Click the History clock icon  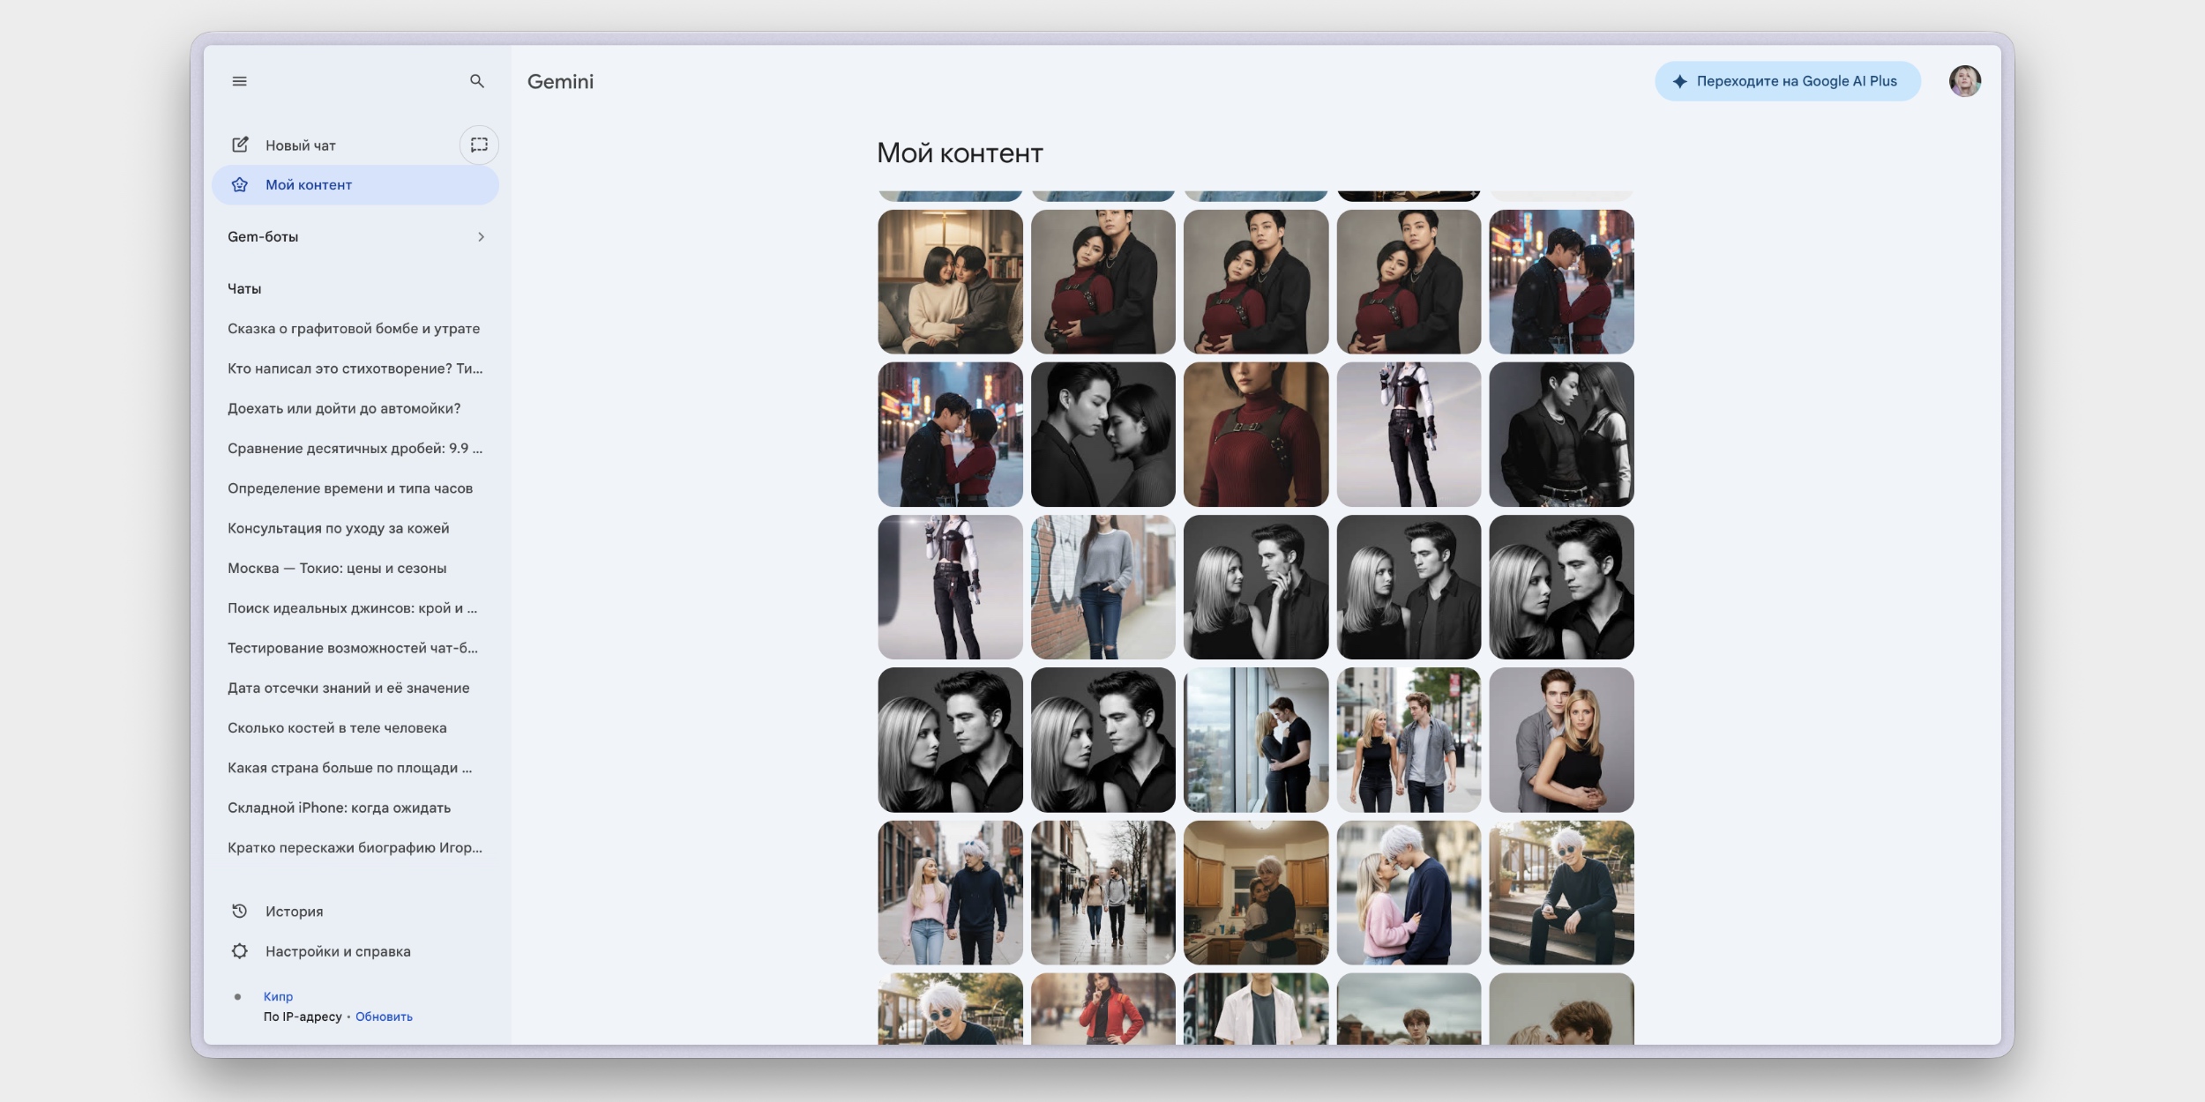click(240, 912)
